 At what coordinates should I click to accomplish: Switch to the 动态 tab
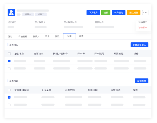[x=81, y=36]
